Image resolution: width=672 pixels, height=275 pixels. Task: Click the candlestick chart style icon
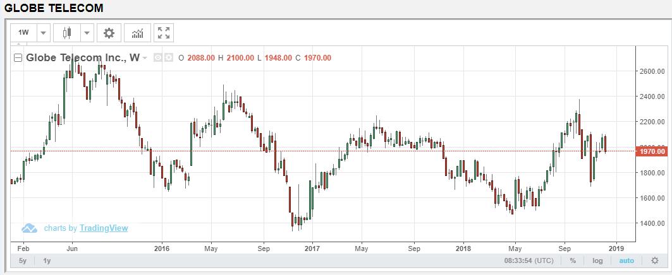(67, 33)
